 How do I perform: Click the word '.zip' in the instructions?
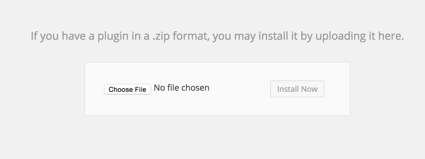point(161,36)
